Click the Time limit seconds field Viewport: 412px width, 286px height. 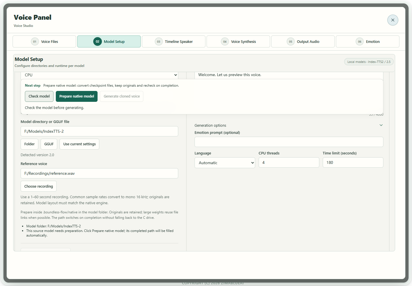pyautogui.click(x=353, y=162)
